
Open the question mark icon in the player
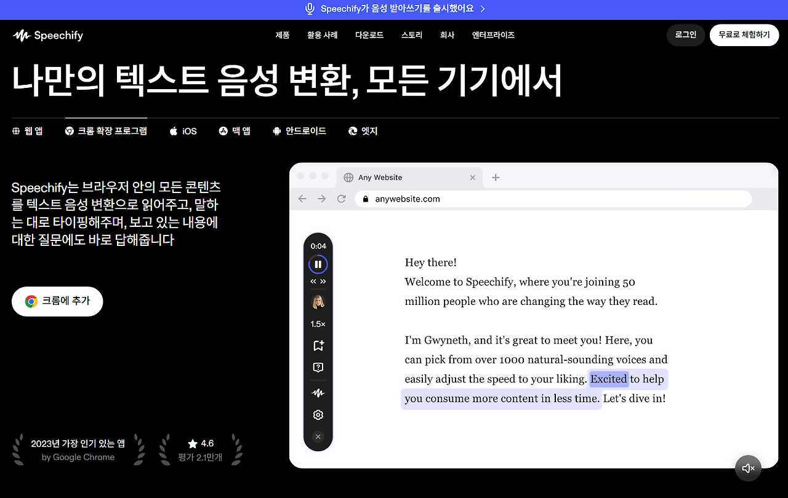coord(318,368)
